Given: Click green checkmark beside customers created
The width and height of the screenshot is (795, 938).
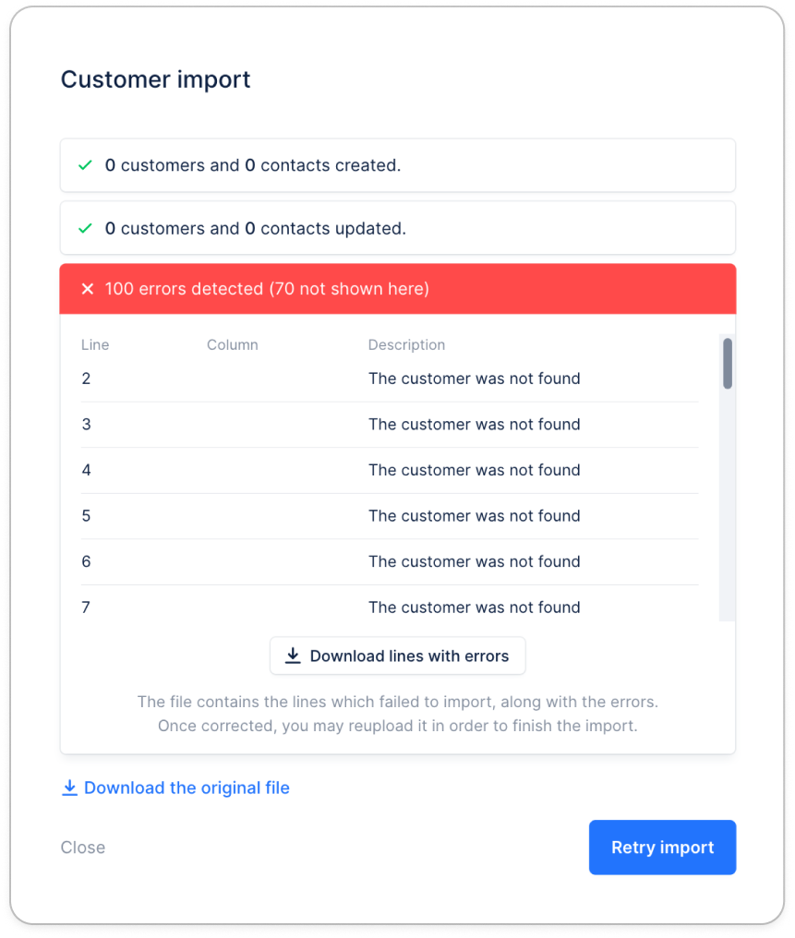Looking at the screenshot, I should (86, 165).
